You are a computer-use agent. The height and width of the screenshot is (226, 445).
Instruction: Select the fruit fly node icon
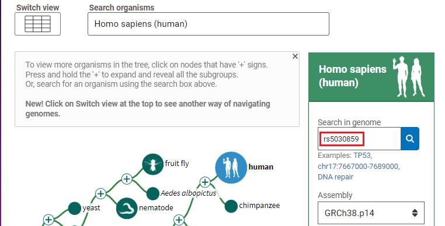152,164
